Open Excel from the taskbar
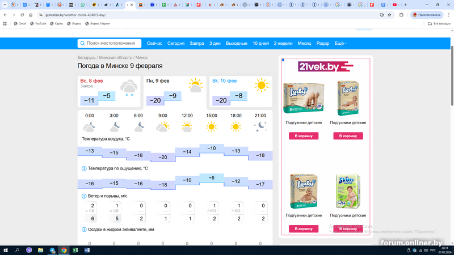Image resolution: width=454 pixels, height=255 pixels. pos(75,250)
